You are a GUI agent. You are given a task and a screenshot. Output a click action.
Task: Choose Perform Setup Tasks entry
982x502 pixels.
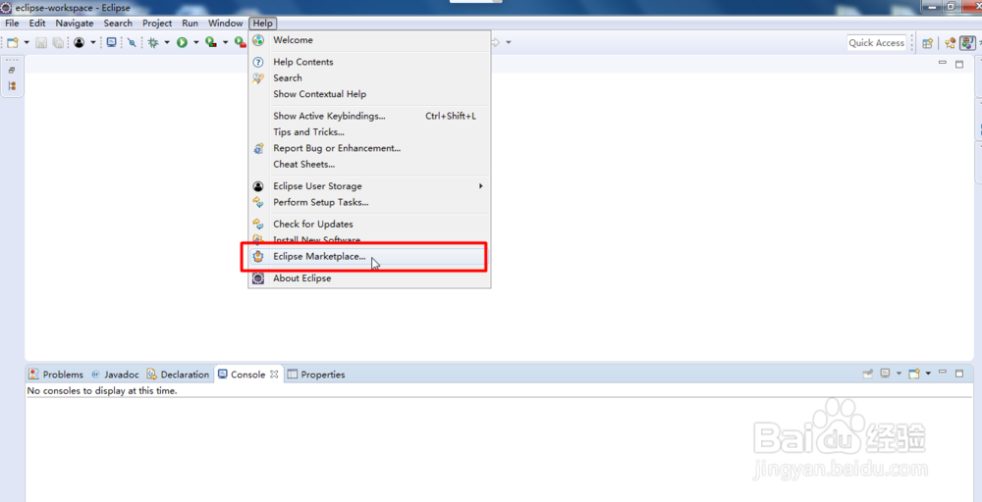pos(369,203)
